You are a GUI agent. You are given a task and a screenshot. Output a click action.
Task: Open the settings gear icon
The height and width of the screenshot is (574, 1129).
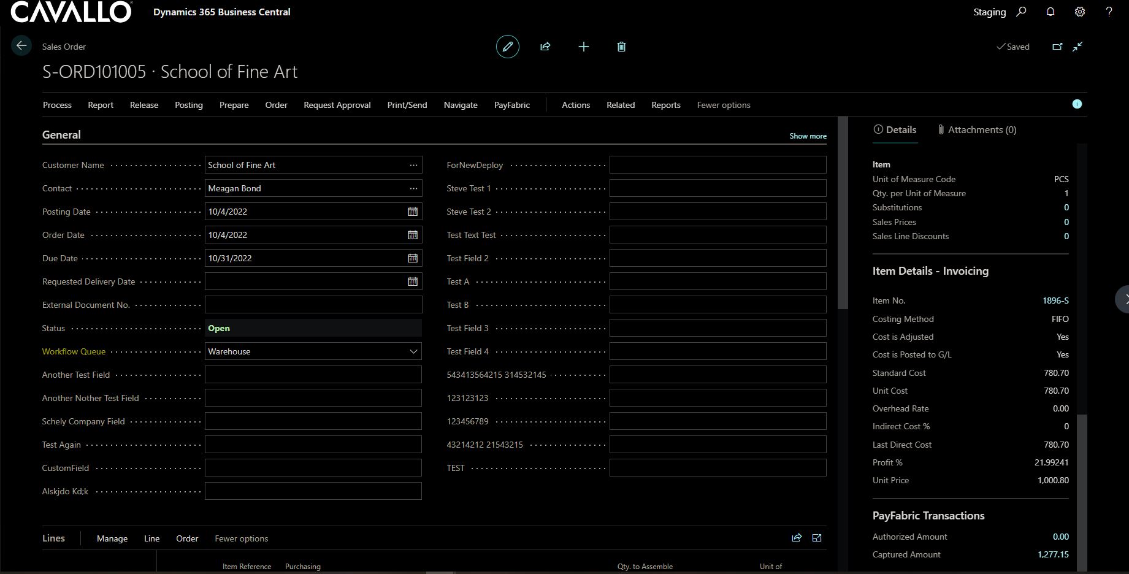coord(1080,12)
